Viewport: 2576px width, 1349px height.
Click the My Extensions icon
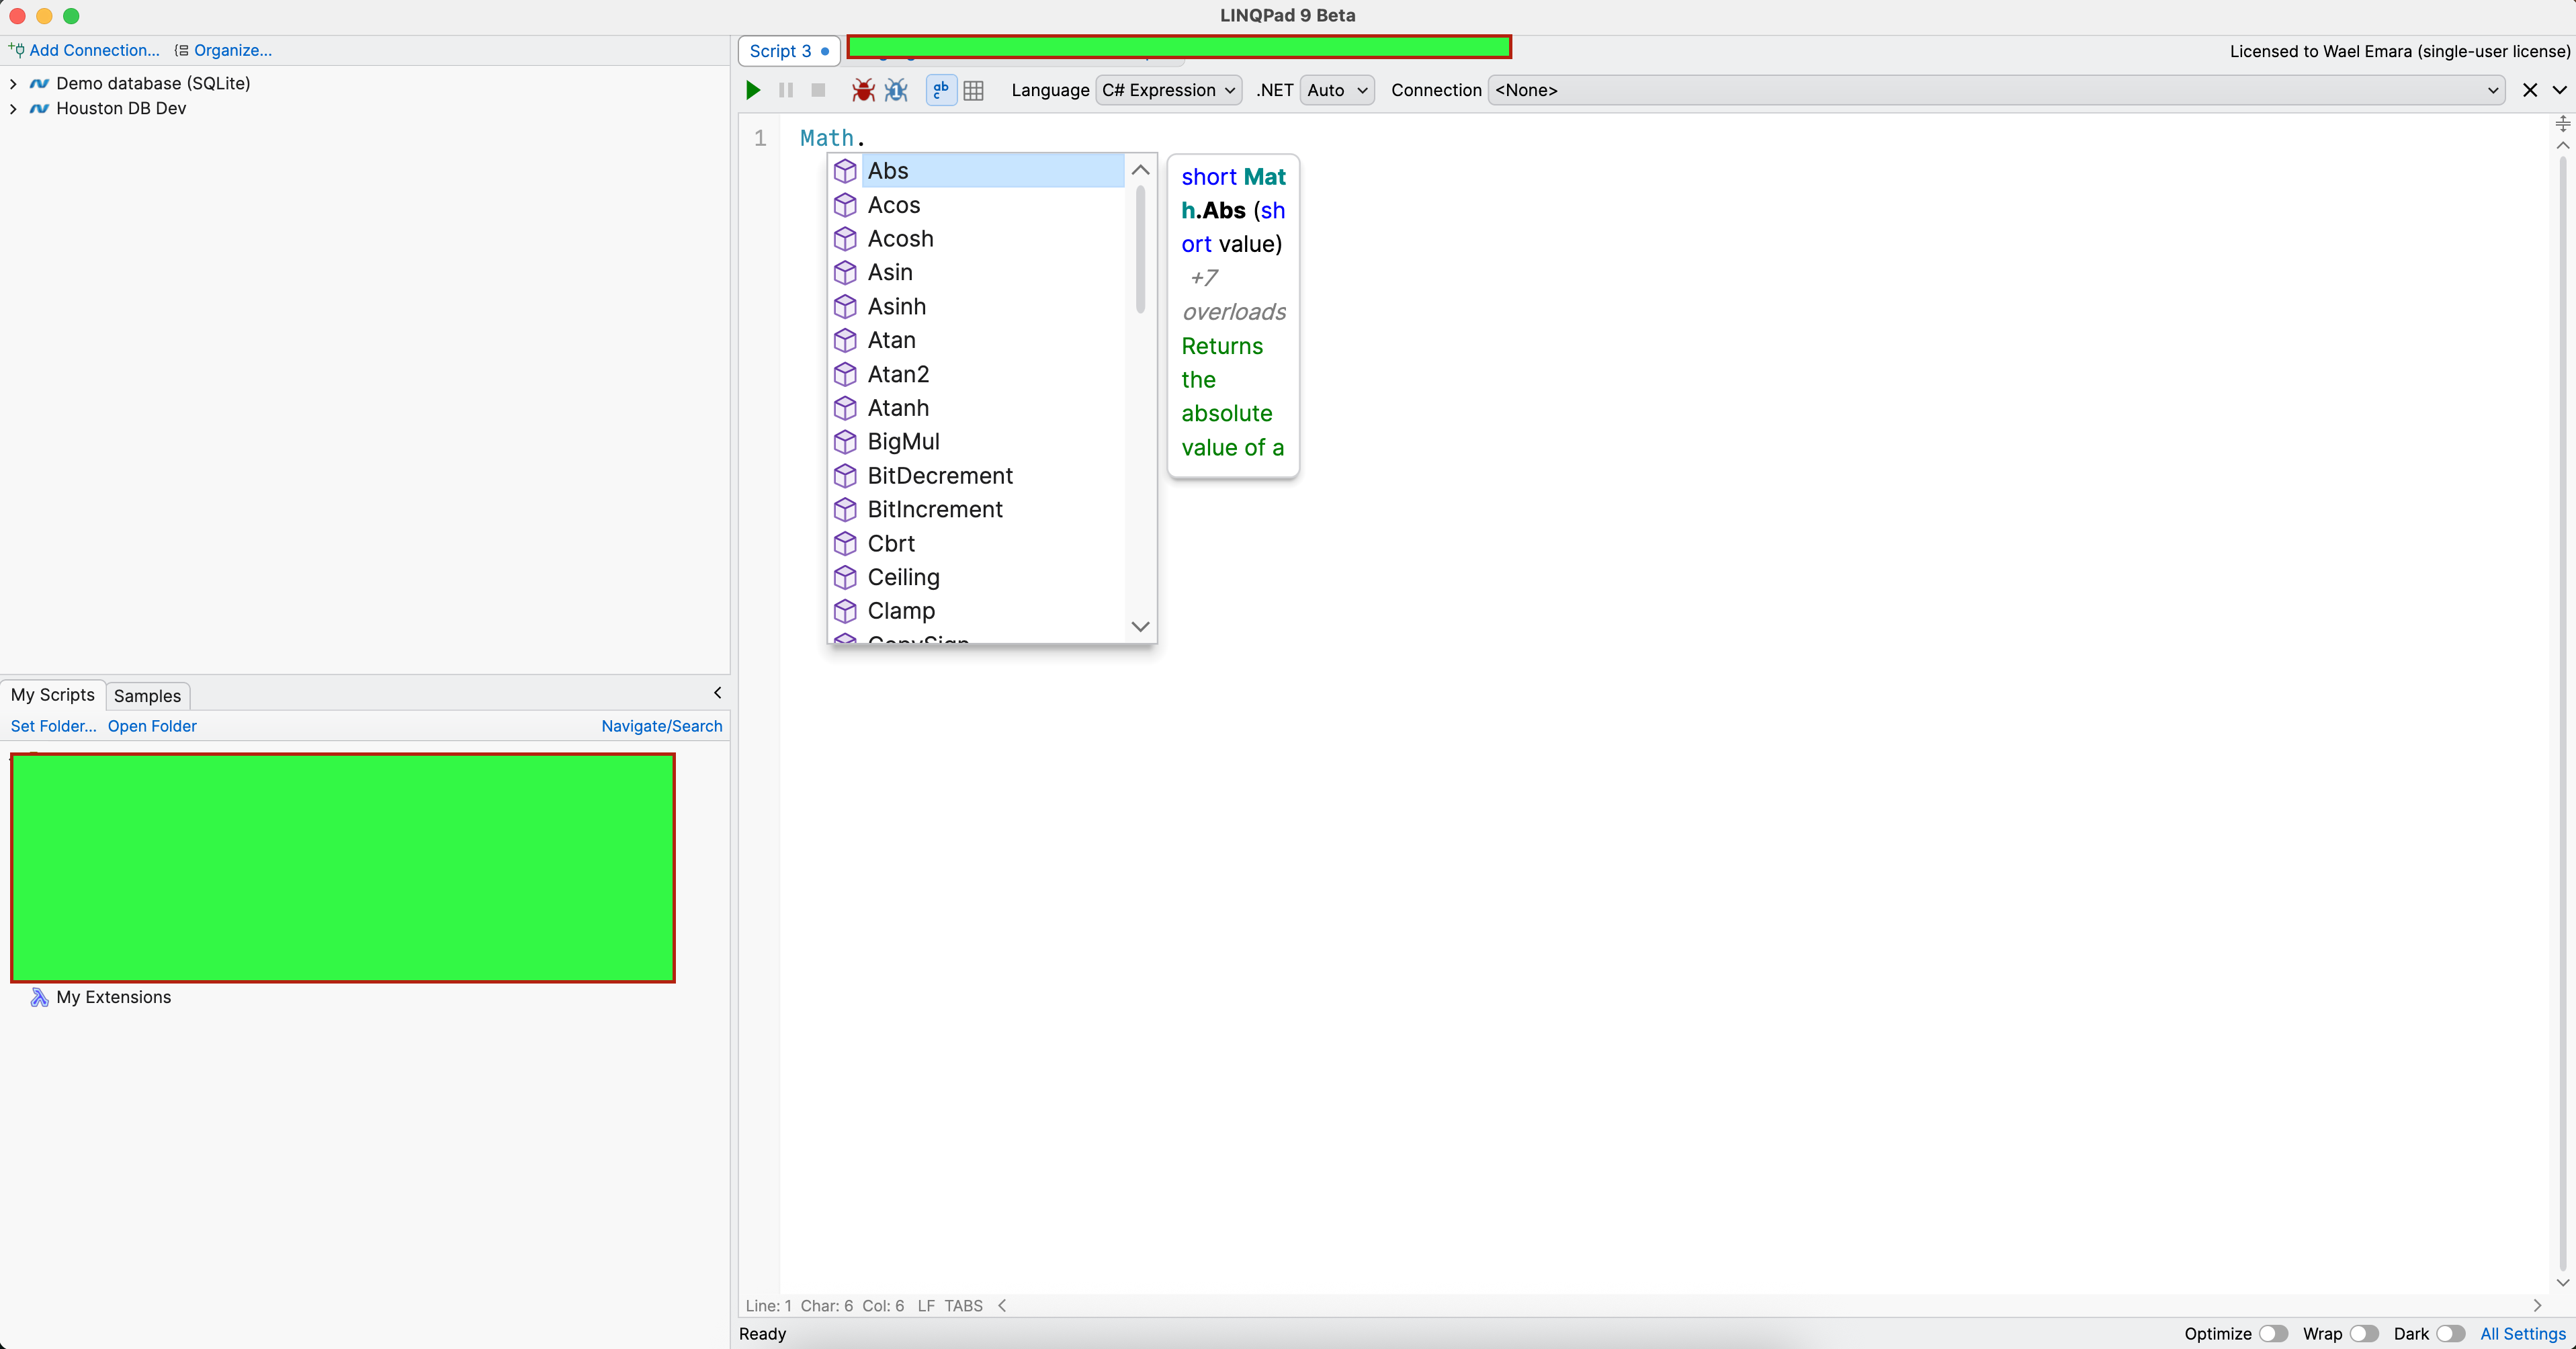(39, 997)
